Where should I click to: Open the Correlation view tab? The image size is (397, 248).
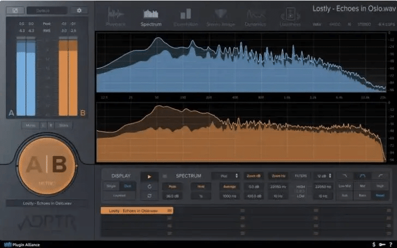[x=185, y=17]
